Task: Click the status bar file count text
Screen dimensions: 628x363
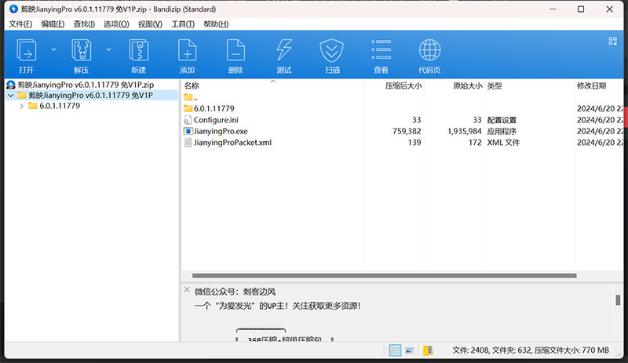Action: (531, 350)
